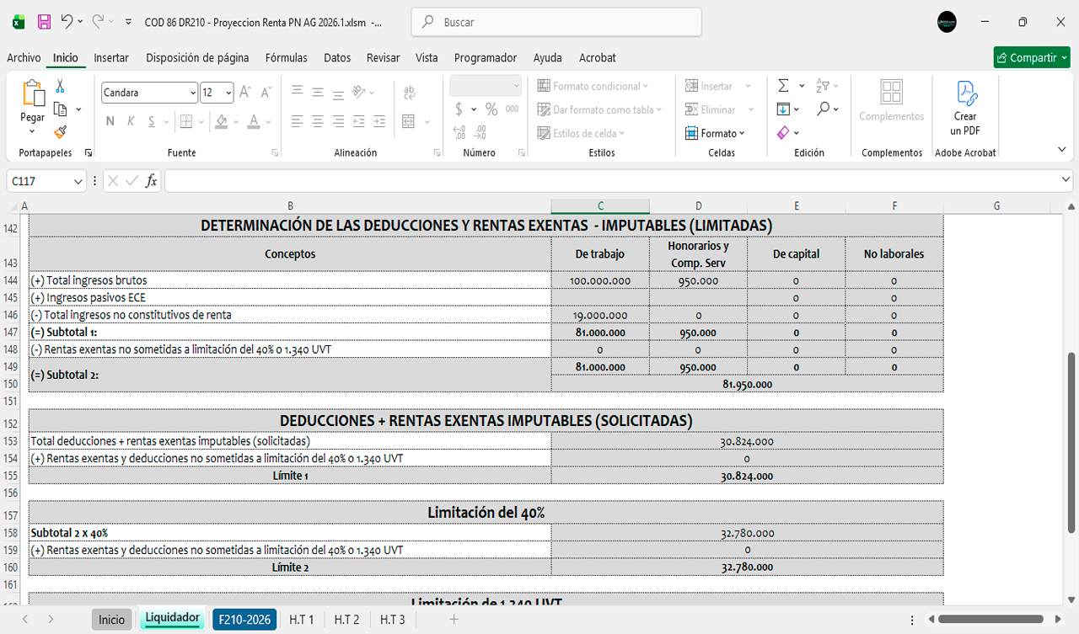Screen dimensions: 1079x634
Task: Open the Fórmulas ribbon tab
Action: pos(286,58)
